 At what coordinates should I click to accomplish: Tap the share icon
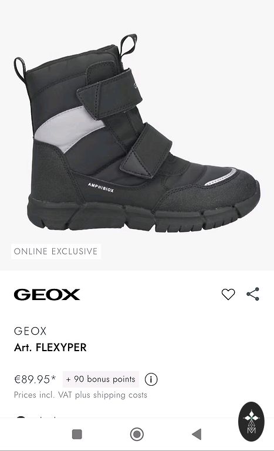coord(253,294)
